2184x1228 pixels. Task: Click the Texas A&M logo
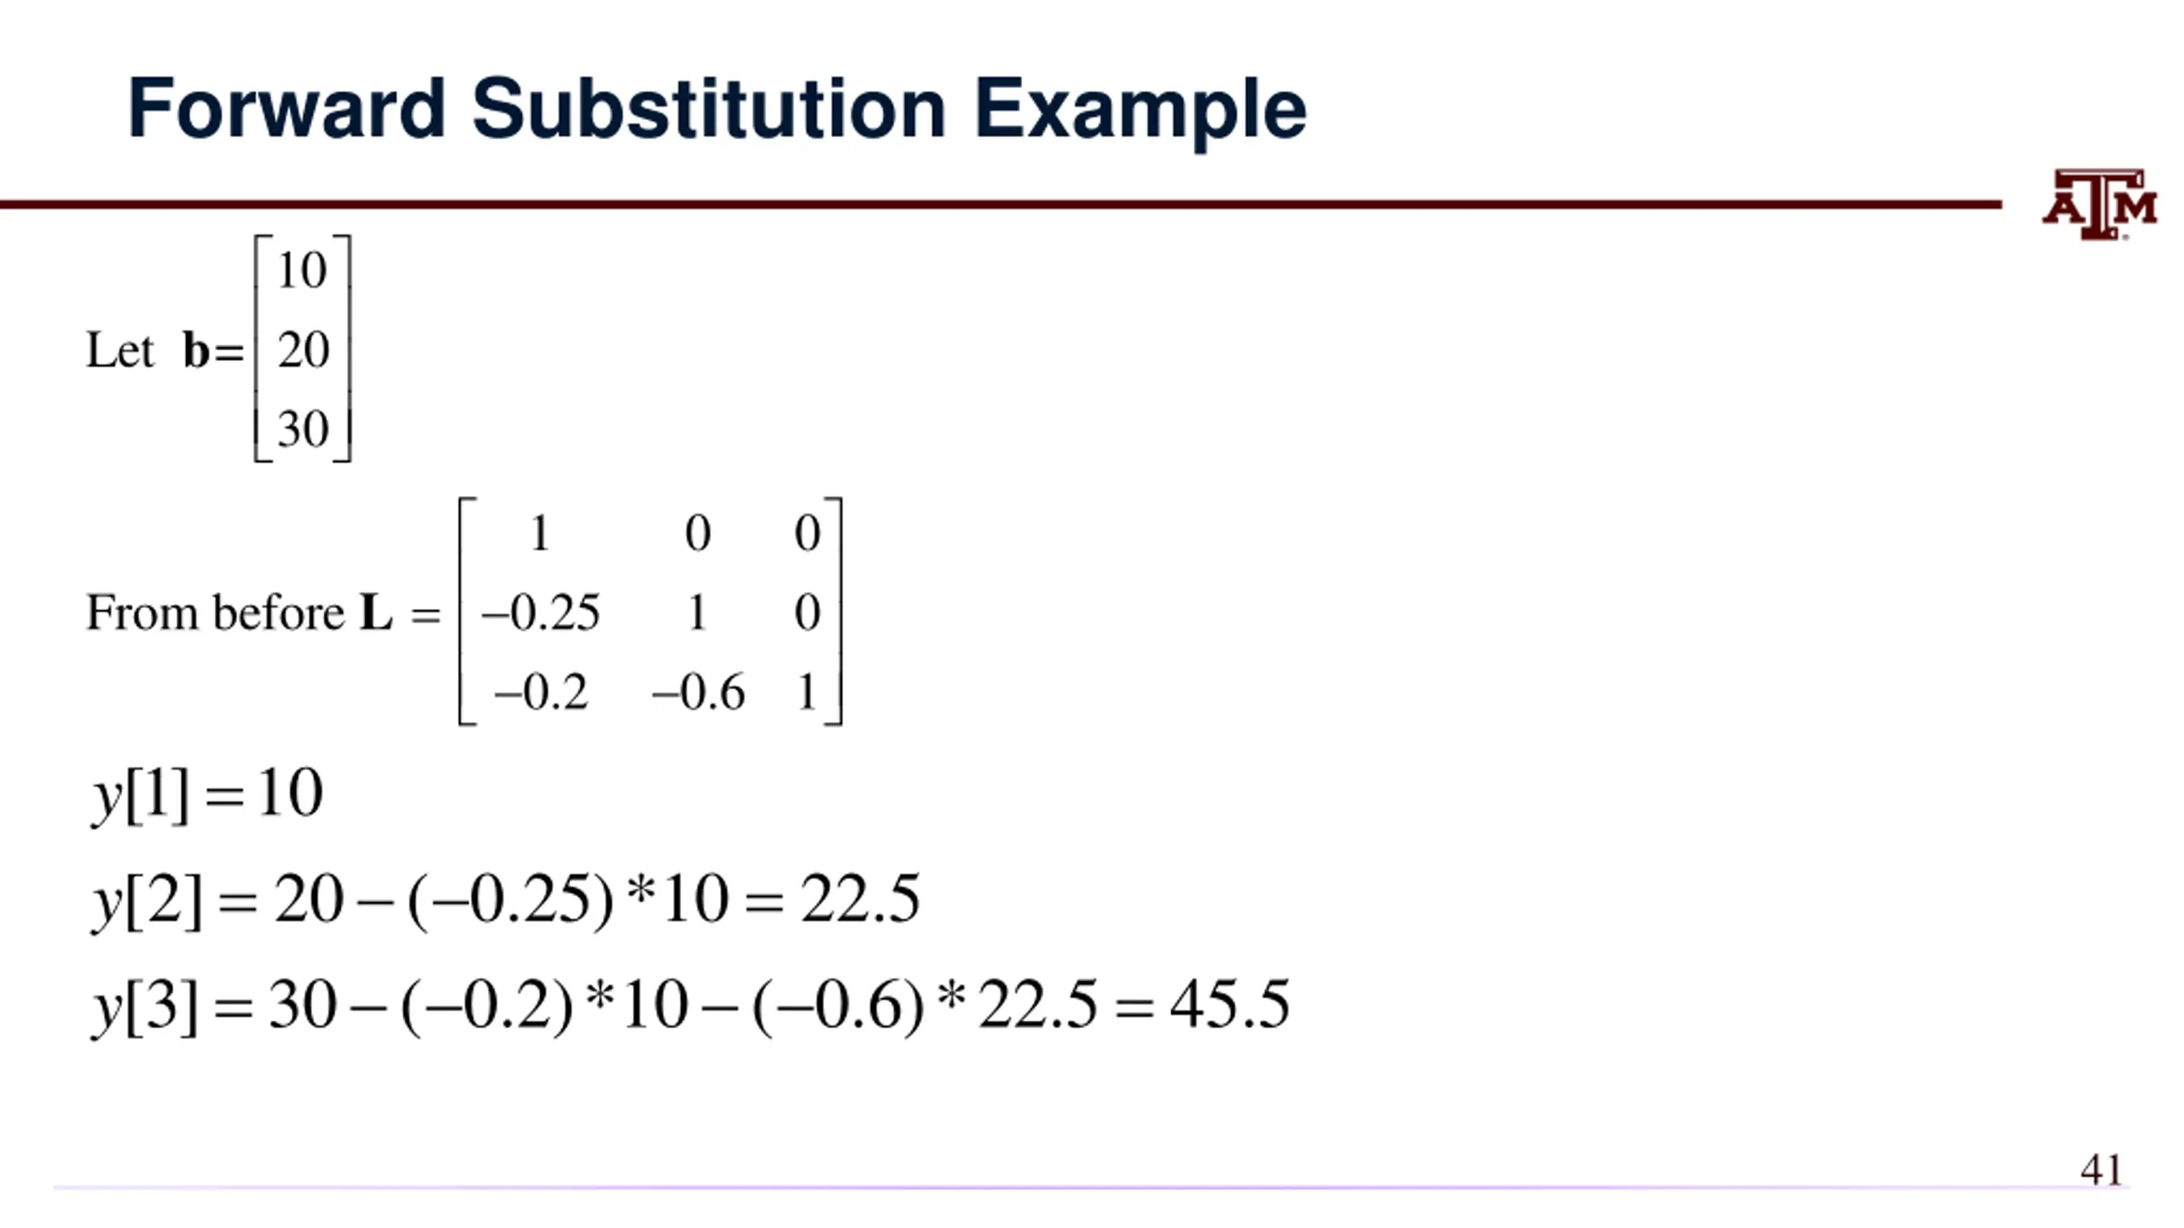[2100, 205]
